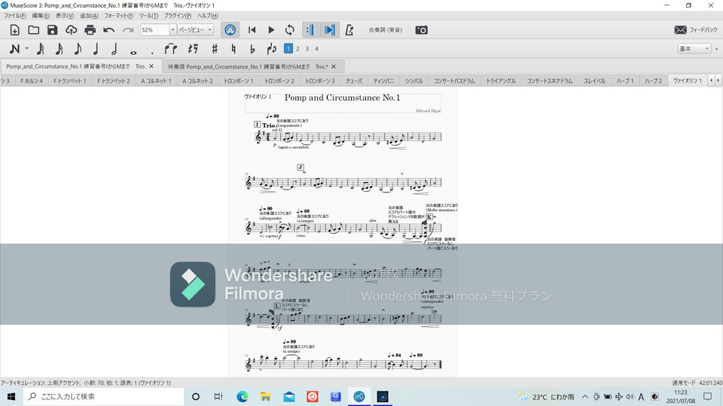Apply tie to selected note

[171, 49]
